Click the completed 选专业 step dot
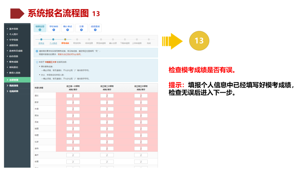This screenshot has height=170, width=302. click(41, 39)
